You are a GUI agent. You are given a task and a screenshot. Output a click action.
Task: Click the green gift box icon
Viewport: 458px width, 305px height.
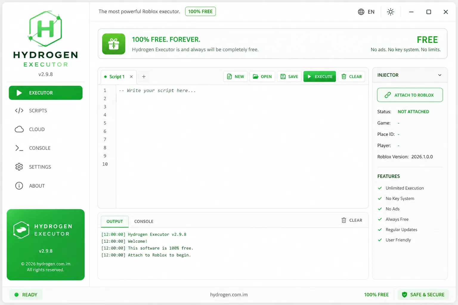click(114, 44)
